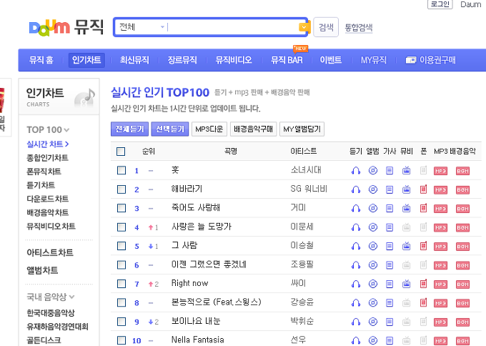The image size is (486, 346).
Task: Switch to the 뮤직비디오 tab
Action: click(233, 60)
